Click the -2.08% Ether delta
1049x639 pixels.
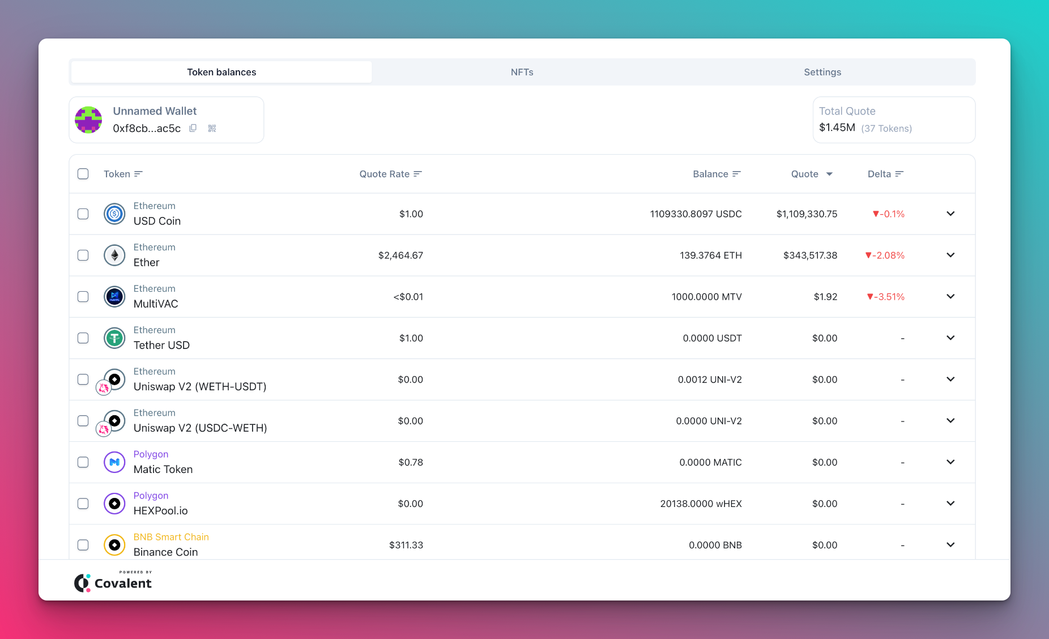click(x=885, y=255)
